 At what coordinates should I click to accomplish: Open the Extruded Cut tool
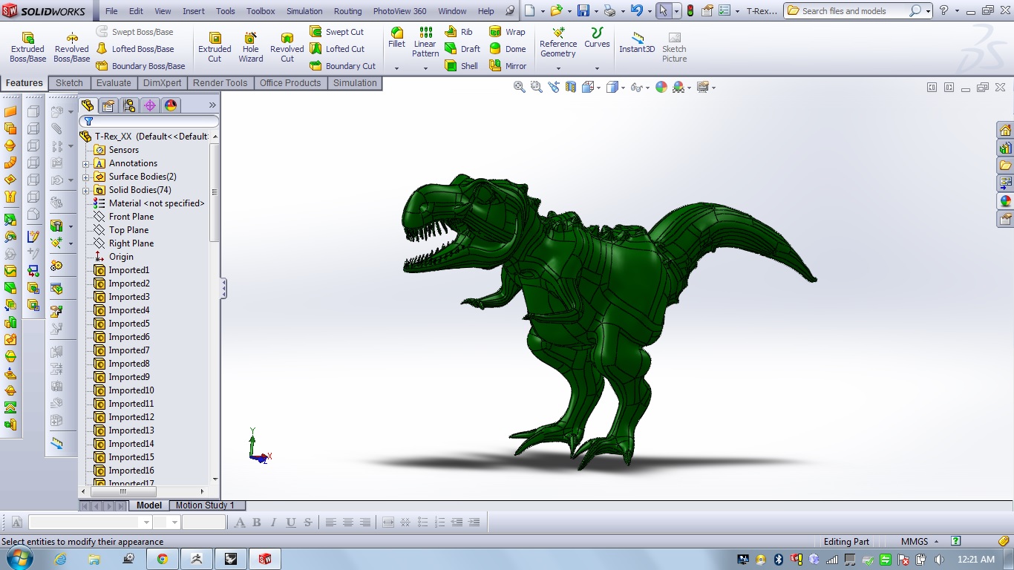[215, 47]
